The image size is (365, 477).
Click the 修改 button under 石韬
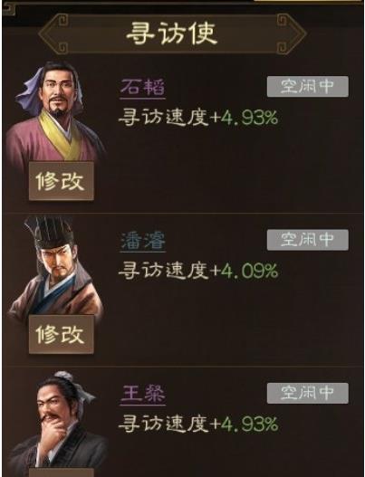point(62,181)
